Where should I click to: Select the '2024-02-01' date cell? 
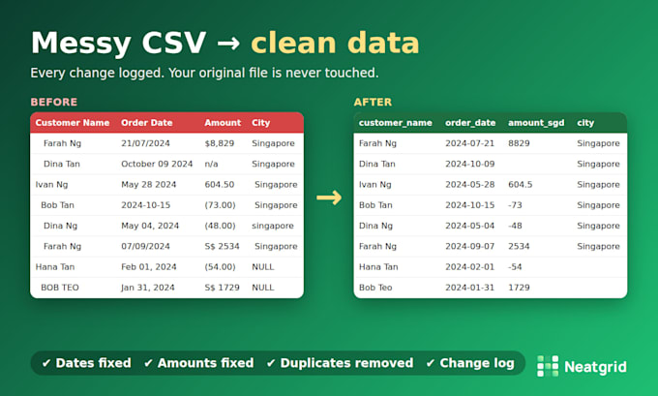469,266
